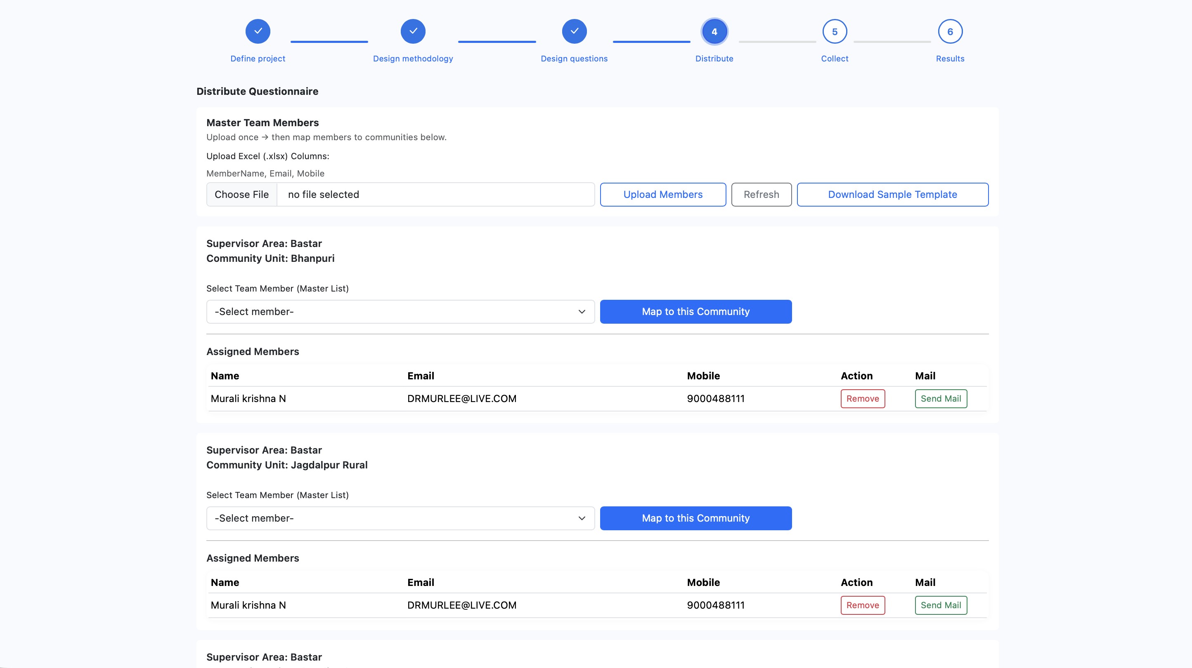Map selected member to Bhanpuri community
The image size is (1192, 668).
(x=695, y=312)
